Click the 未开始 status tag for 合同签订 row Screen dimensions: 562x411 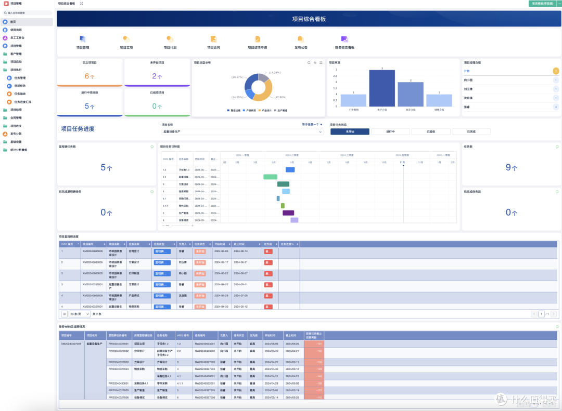click(x=200, y=251)
